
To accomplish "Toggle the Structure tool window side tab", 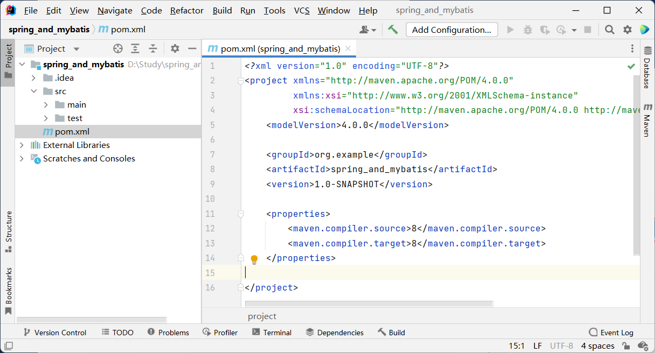I will coord(8,232).
